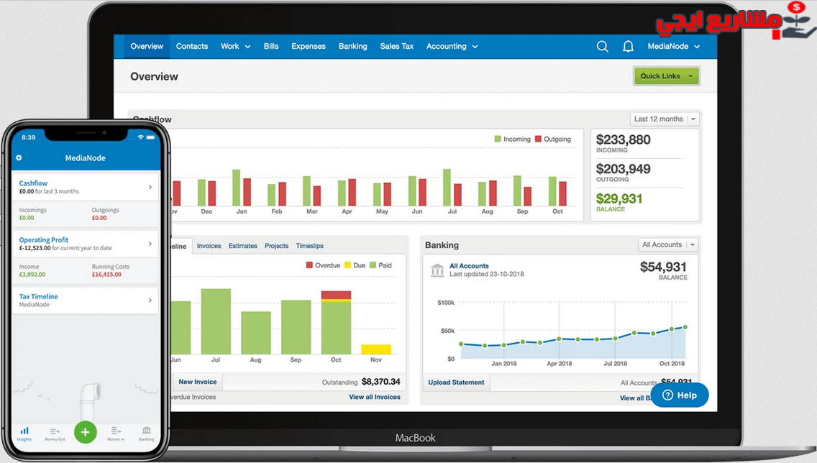Click the $29,931 balance figure
The image size is (817, 463).
click(619, 198)
